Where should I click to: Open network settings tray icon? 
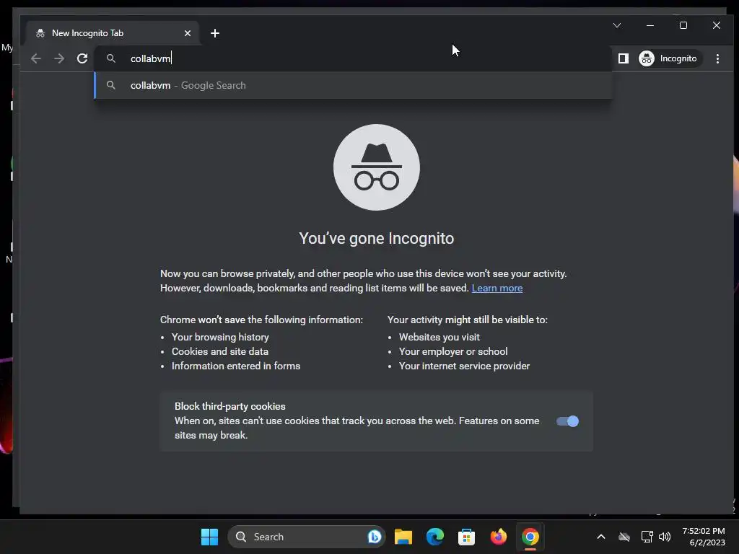pyautogui.click(x=647, y=537)
